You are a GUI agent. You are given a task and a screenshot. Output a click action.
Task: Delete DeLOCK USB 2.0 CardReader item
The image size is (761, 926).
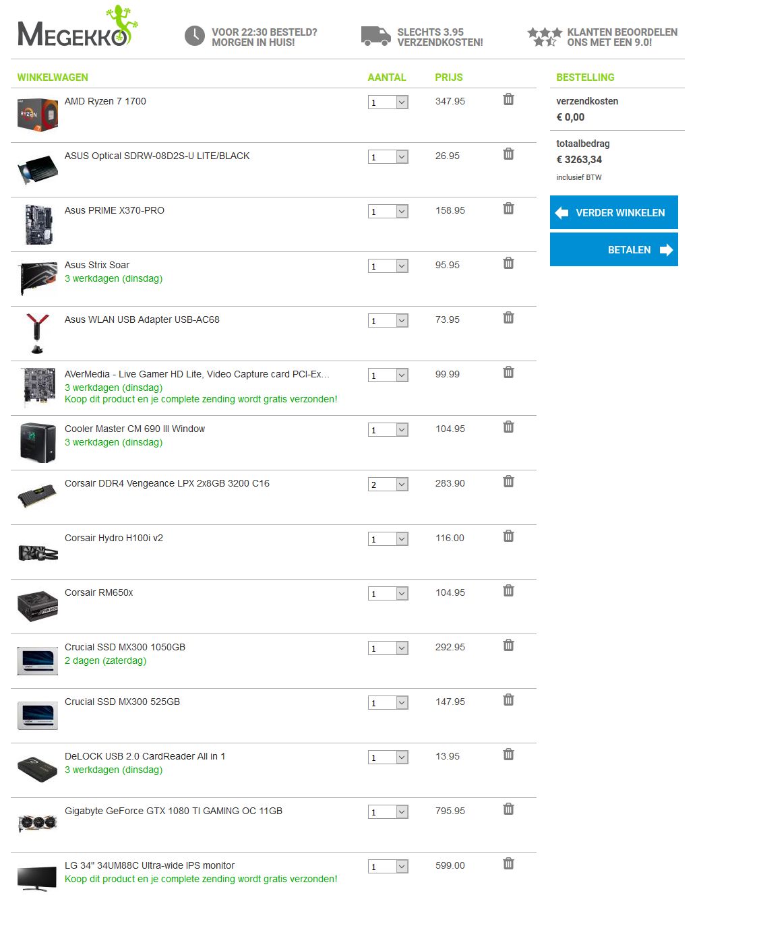(x=508, y=754)
